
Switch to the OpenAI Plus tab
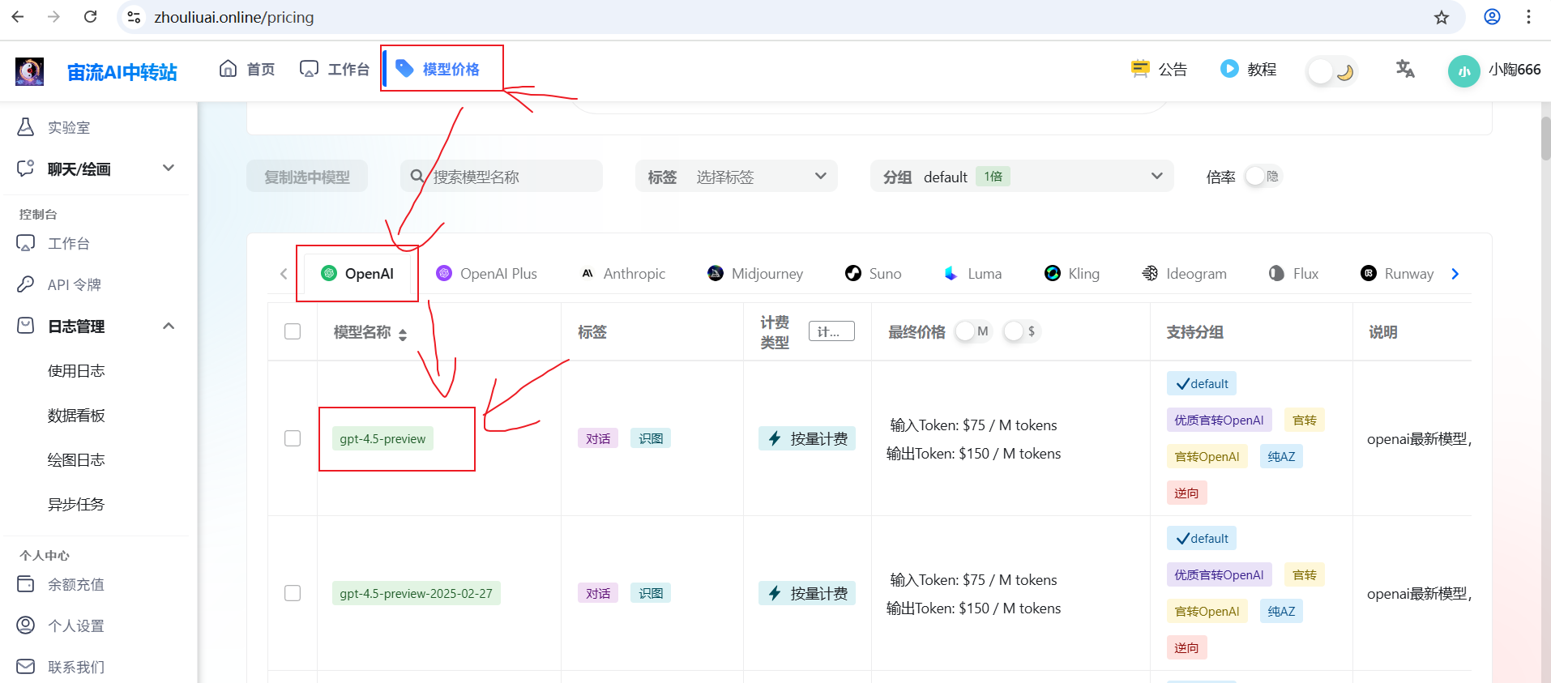tap(486, 274)
